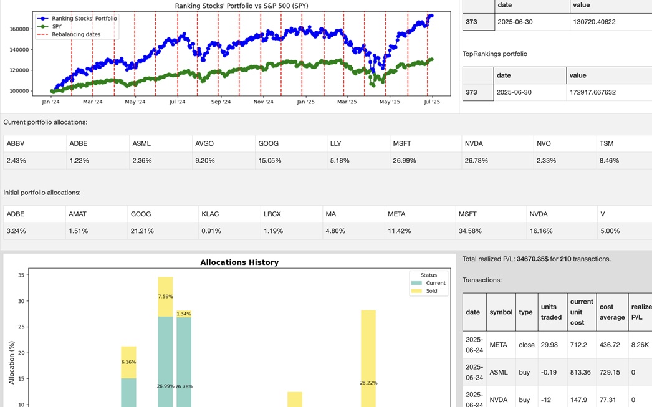Viewport: 652px width, 407px height.
Task: Click the NVO ticker cell
Action: coord(565,143)
